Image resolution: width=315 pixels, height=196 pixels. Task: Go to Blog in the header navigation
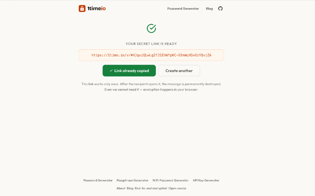click(x=209, y=9)
